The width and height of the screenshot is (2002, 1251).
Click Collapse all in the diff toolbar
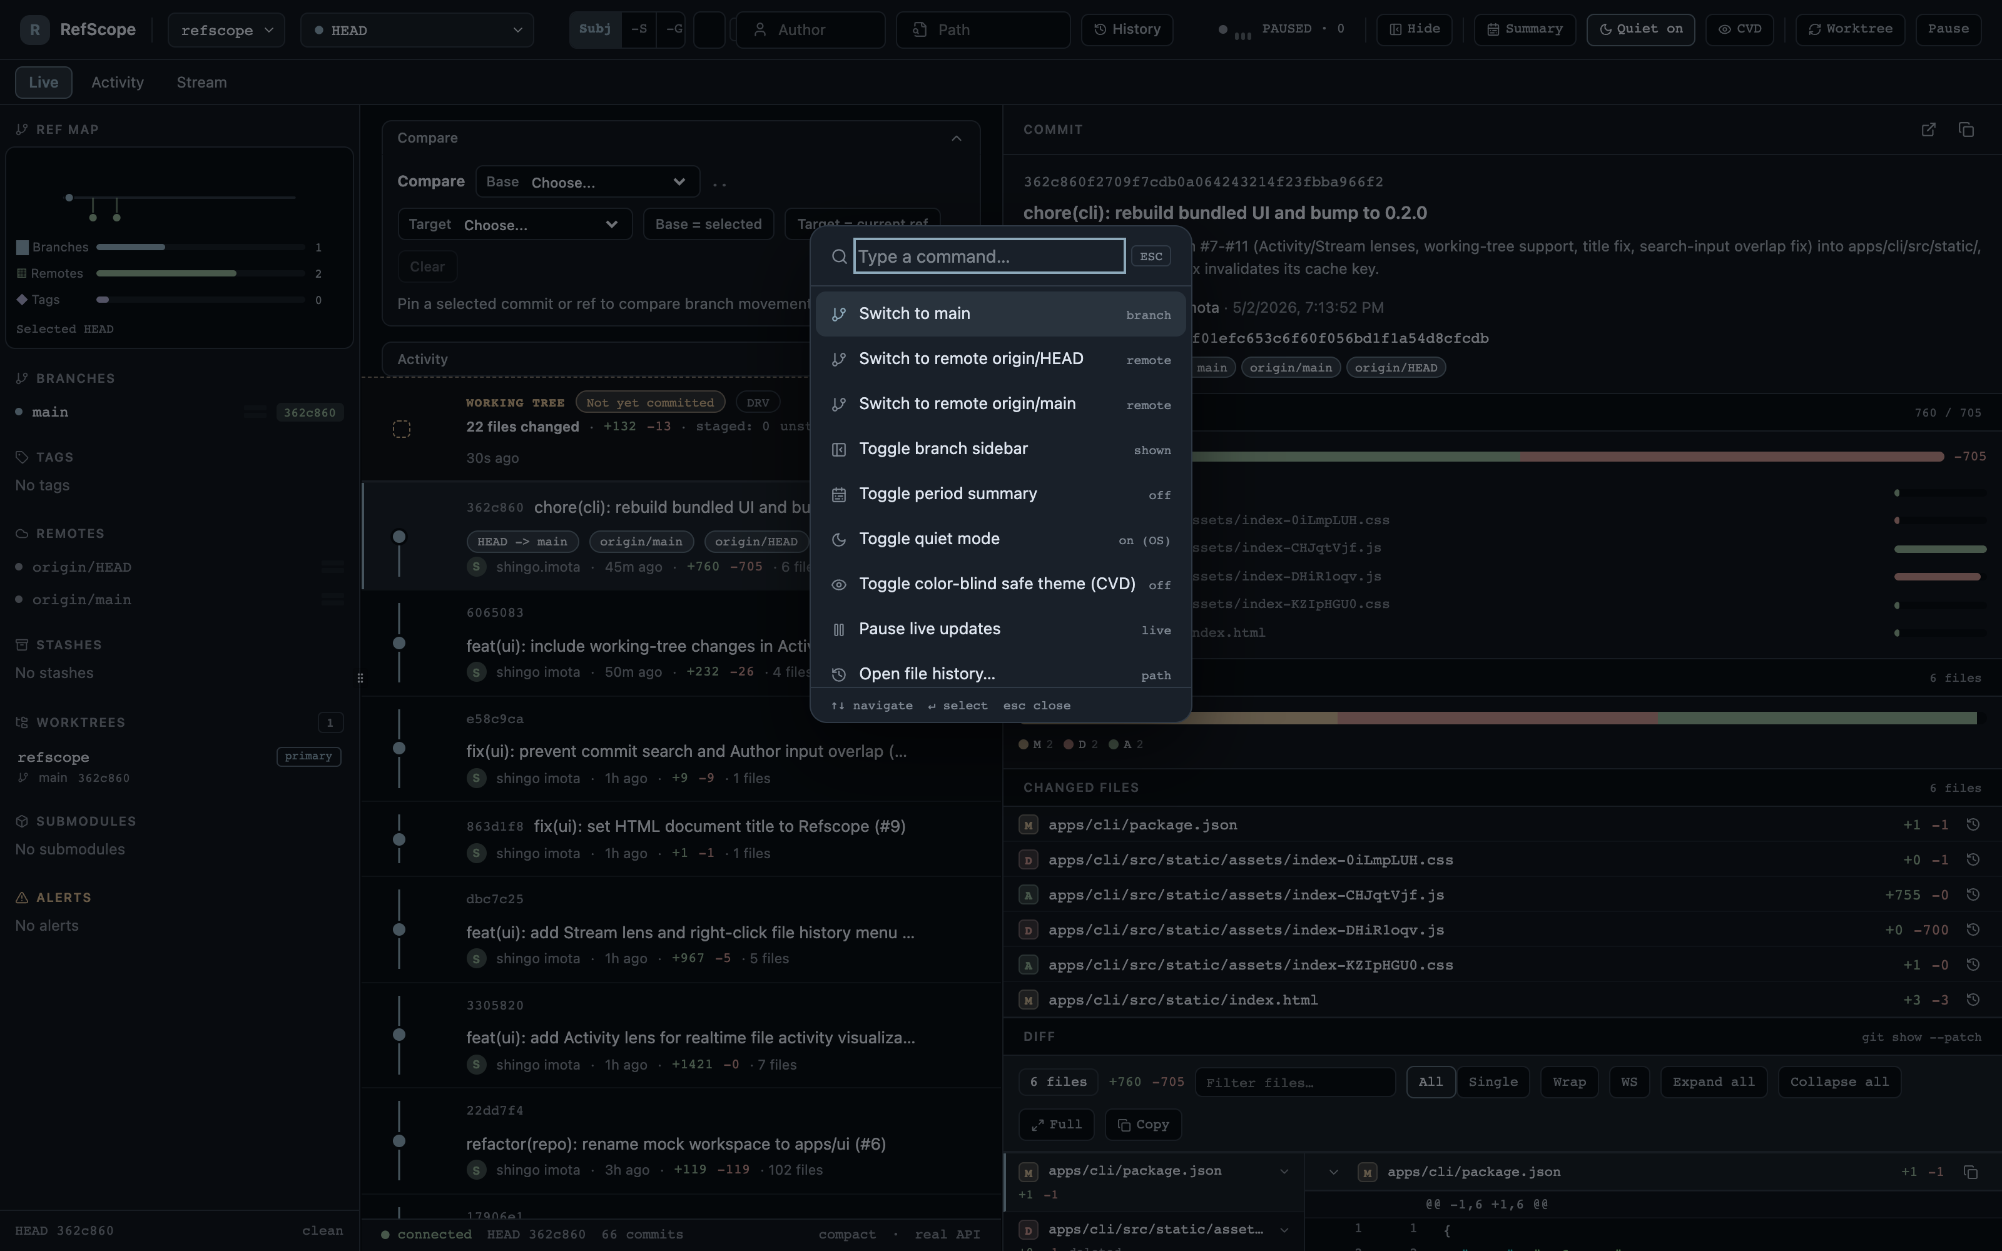pyautogui.click(x=1839, y=1082)
